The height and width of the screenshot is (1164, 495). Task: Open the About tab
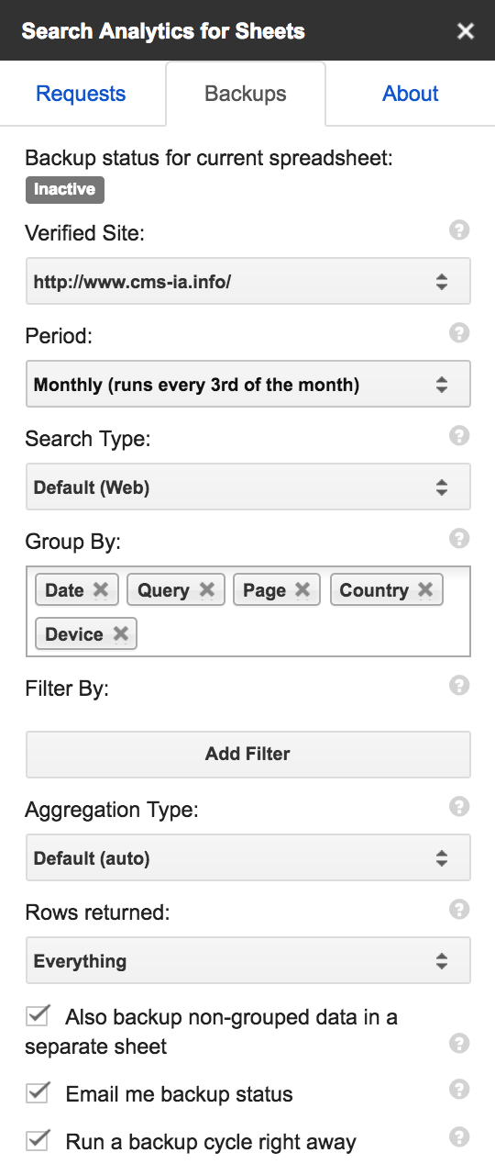point(411,94)
